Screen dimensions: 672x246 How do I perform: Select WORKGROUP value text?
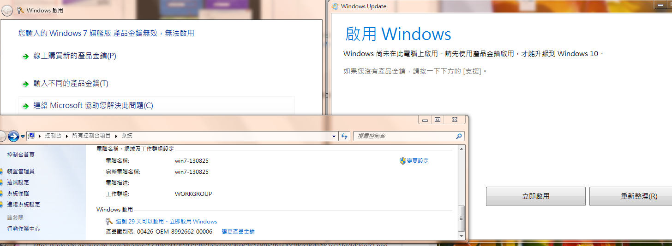[x=193, y=194]
